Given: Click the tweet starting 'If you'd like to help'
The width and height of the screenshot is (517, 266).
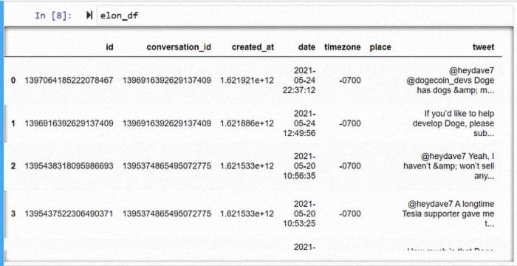Looking at the screenshot, I should click(454, 123).
